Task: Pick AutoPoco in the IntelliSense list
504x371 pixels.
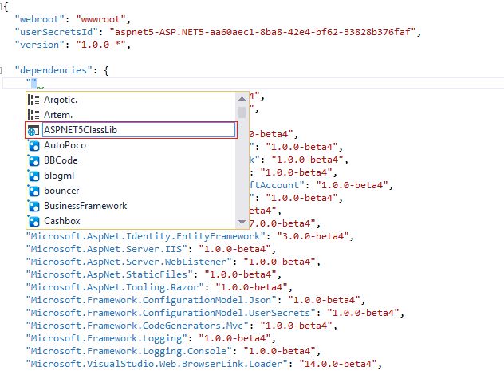Action: pos(131,145)
